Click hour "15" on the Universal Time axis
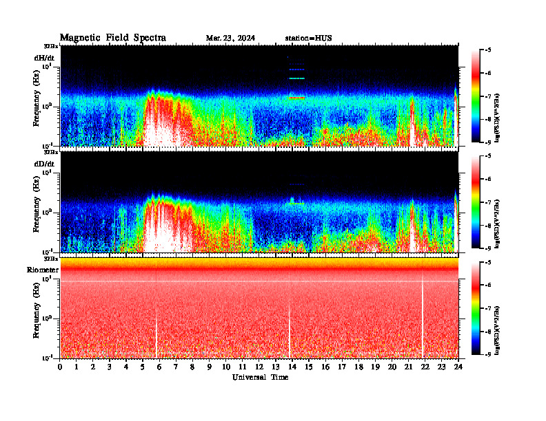This screenshot has height=421, width=546. (x=309, y=367)
